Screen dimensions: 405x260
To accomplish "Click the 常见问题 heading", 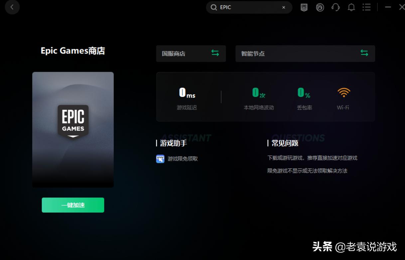I will 285,143.
